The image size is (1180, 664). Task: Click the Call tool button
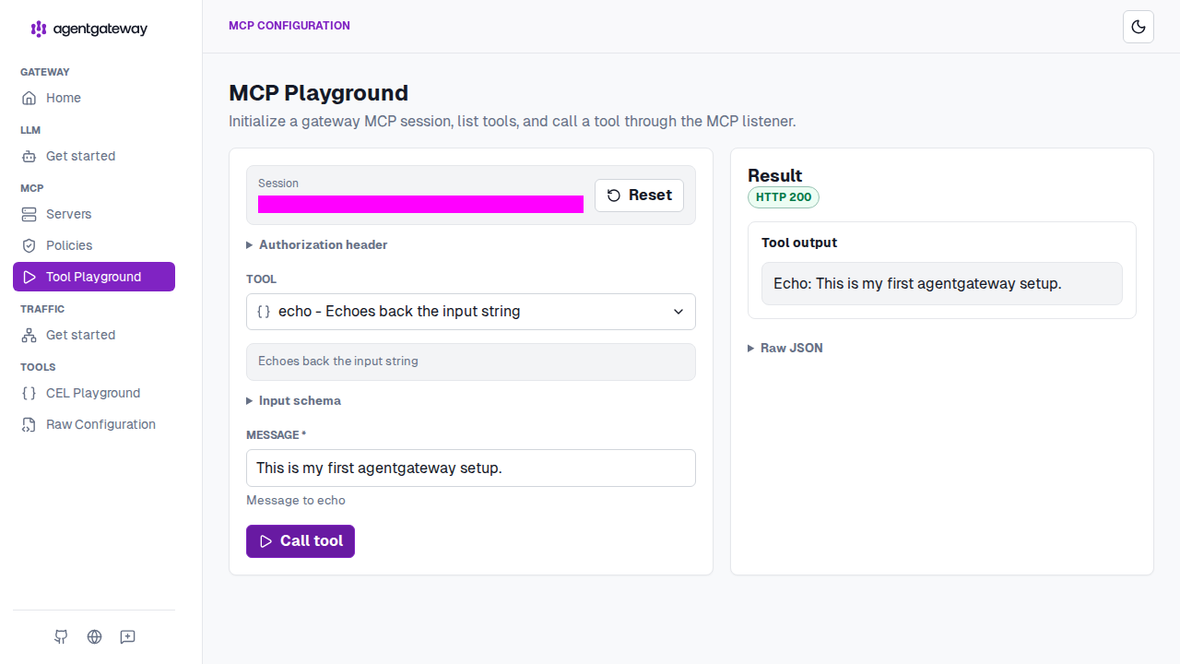pyautogui.click(x=301, y=541)
